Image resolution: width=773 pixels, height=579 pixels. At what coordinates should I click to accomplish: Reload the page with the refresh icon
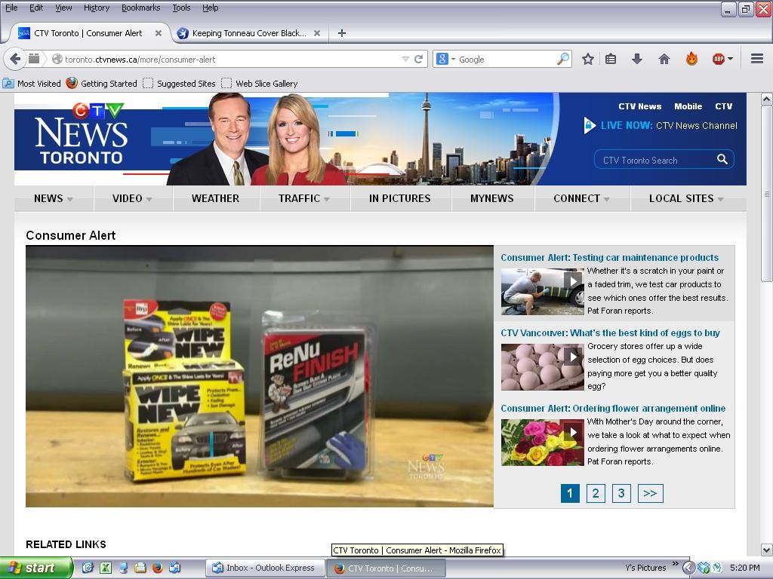pyautogui.click(x=418, y=59)
